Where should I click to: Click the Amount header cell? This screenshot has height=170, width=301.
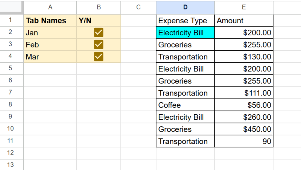(x=244, y=21)
